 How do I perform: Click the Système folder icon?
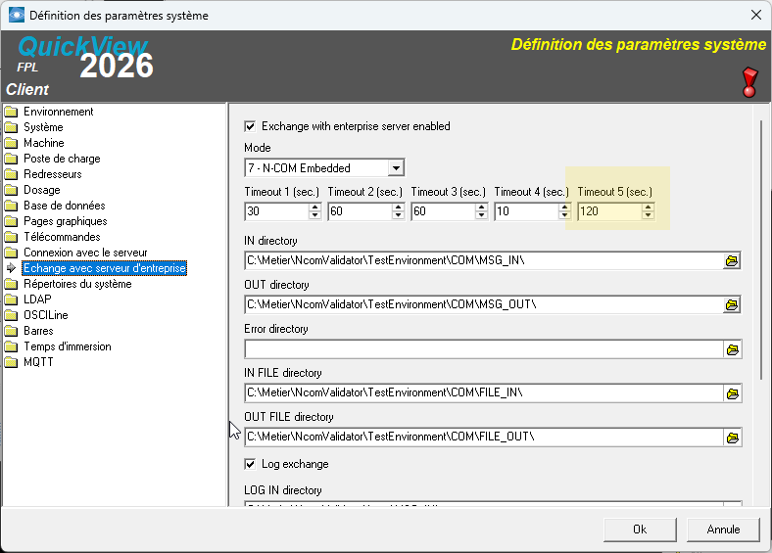click(x=11, y=127)
